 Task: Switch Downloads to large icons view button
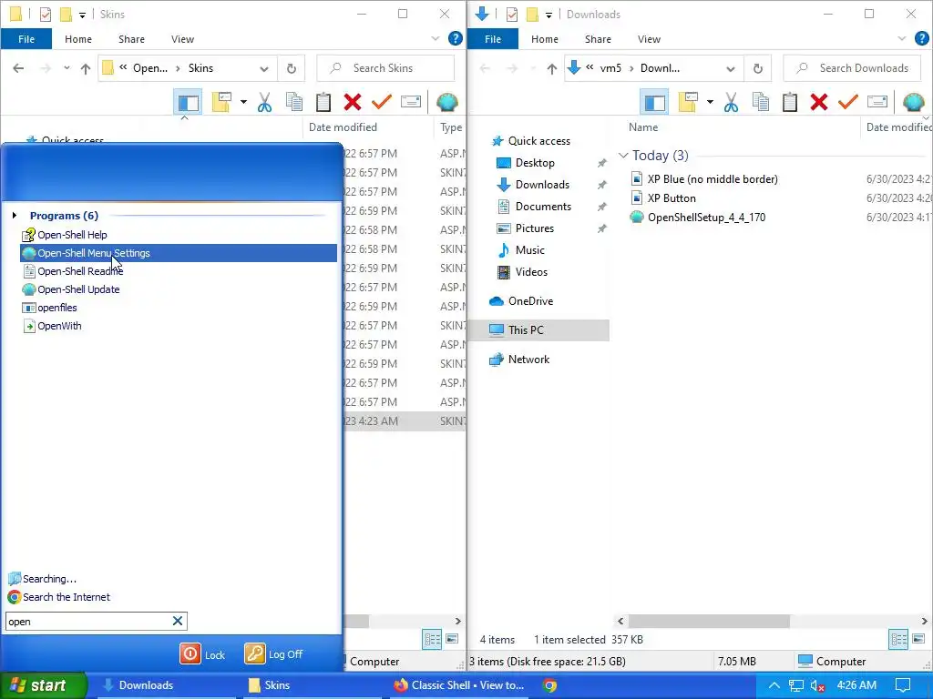point(918,640)
